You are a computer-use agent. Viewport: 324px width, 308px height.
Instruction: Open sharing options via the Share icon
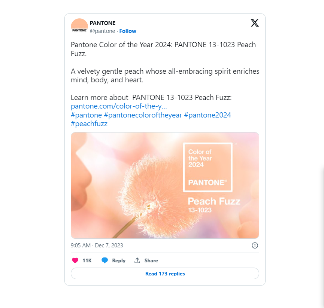pyautogui.click(x=137, y=260)
